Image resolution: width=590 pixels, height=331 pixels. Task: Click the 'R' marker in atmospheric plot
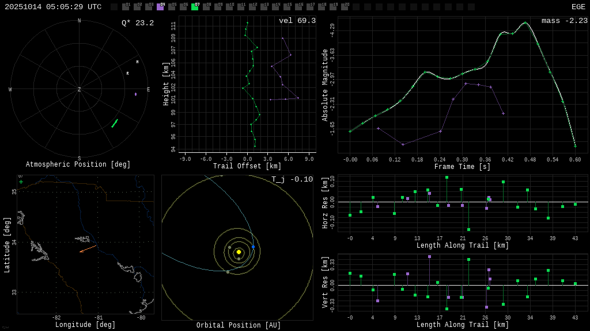127,74
